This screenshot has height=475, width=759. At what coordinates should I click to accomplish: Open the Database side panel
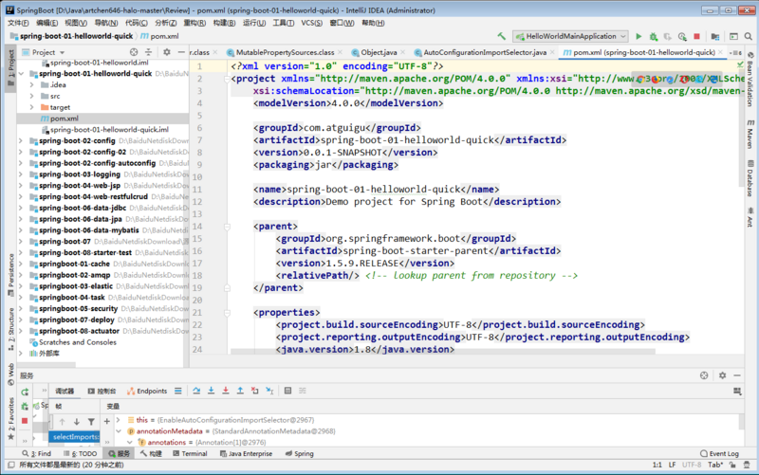(750, 178)
